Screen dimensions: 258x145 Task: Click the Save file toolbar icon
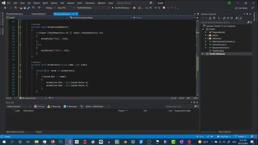[x=25, y=8]
